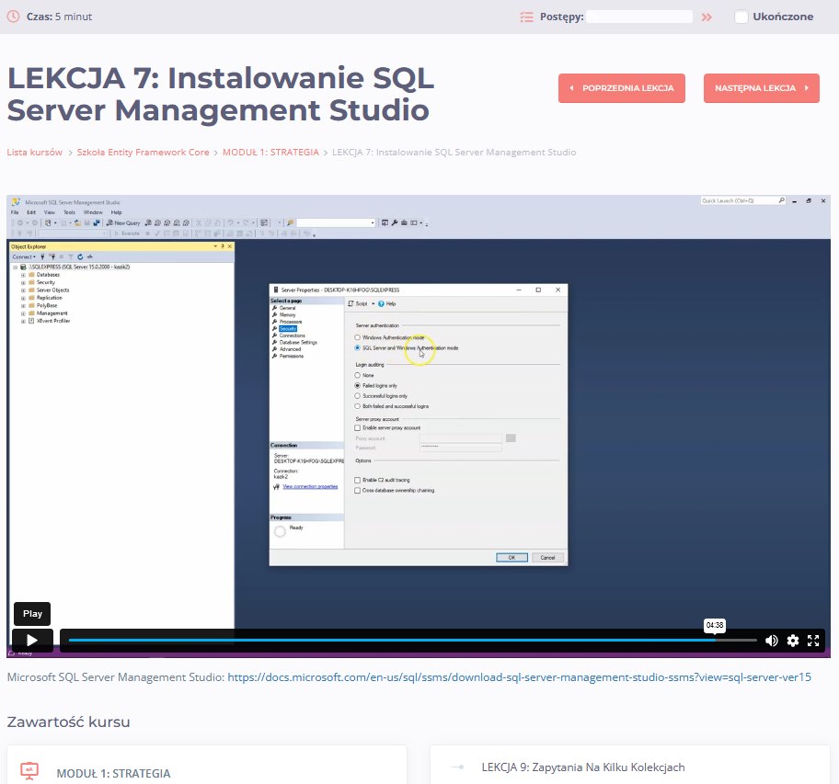
Task: Select the Advanced page in Server Properties
Action: (x=290, y=349)
